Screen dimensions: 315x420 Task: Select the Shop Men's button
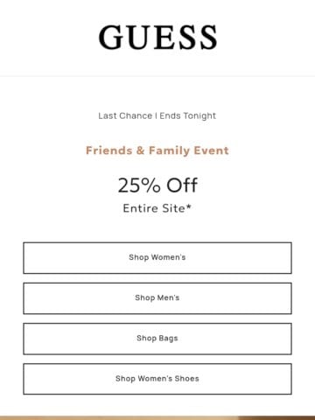[x=157, y=298]
